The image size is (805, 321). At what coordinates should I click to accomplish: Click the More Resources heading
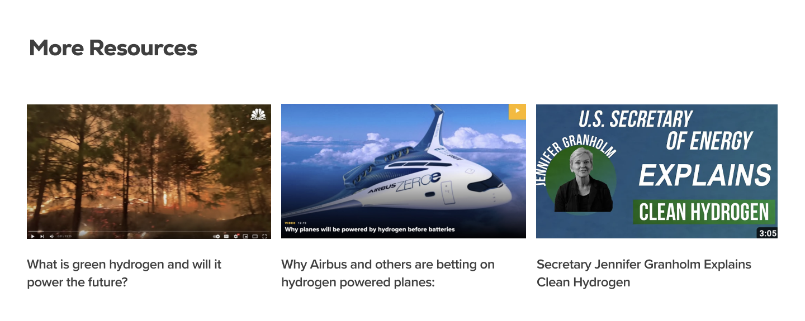113,48
